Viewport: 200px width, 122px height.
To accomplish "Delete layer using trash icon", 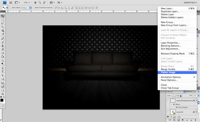I will 195,120.
